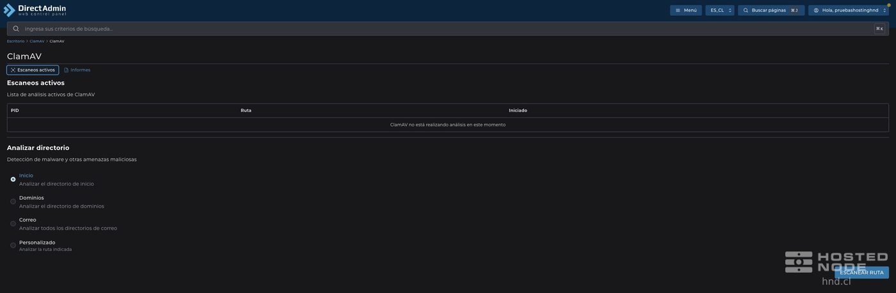896x293 pixels.
Task: Select the Inicio radio button
Action: tap(13, 179)
